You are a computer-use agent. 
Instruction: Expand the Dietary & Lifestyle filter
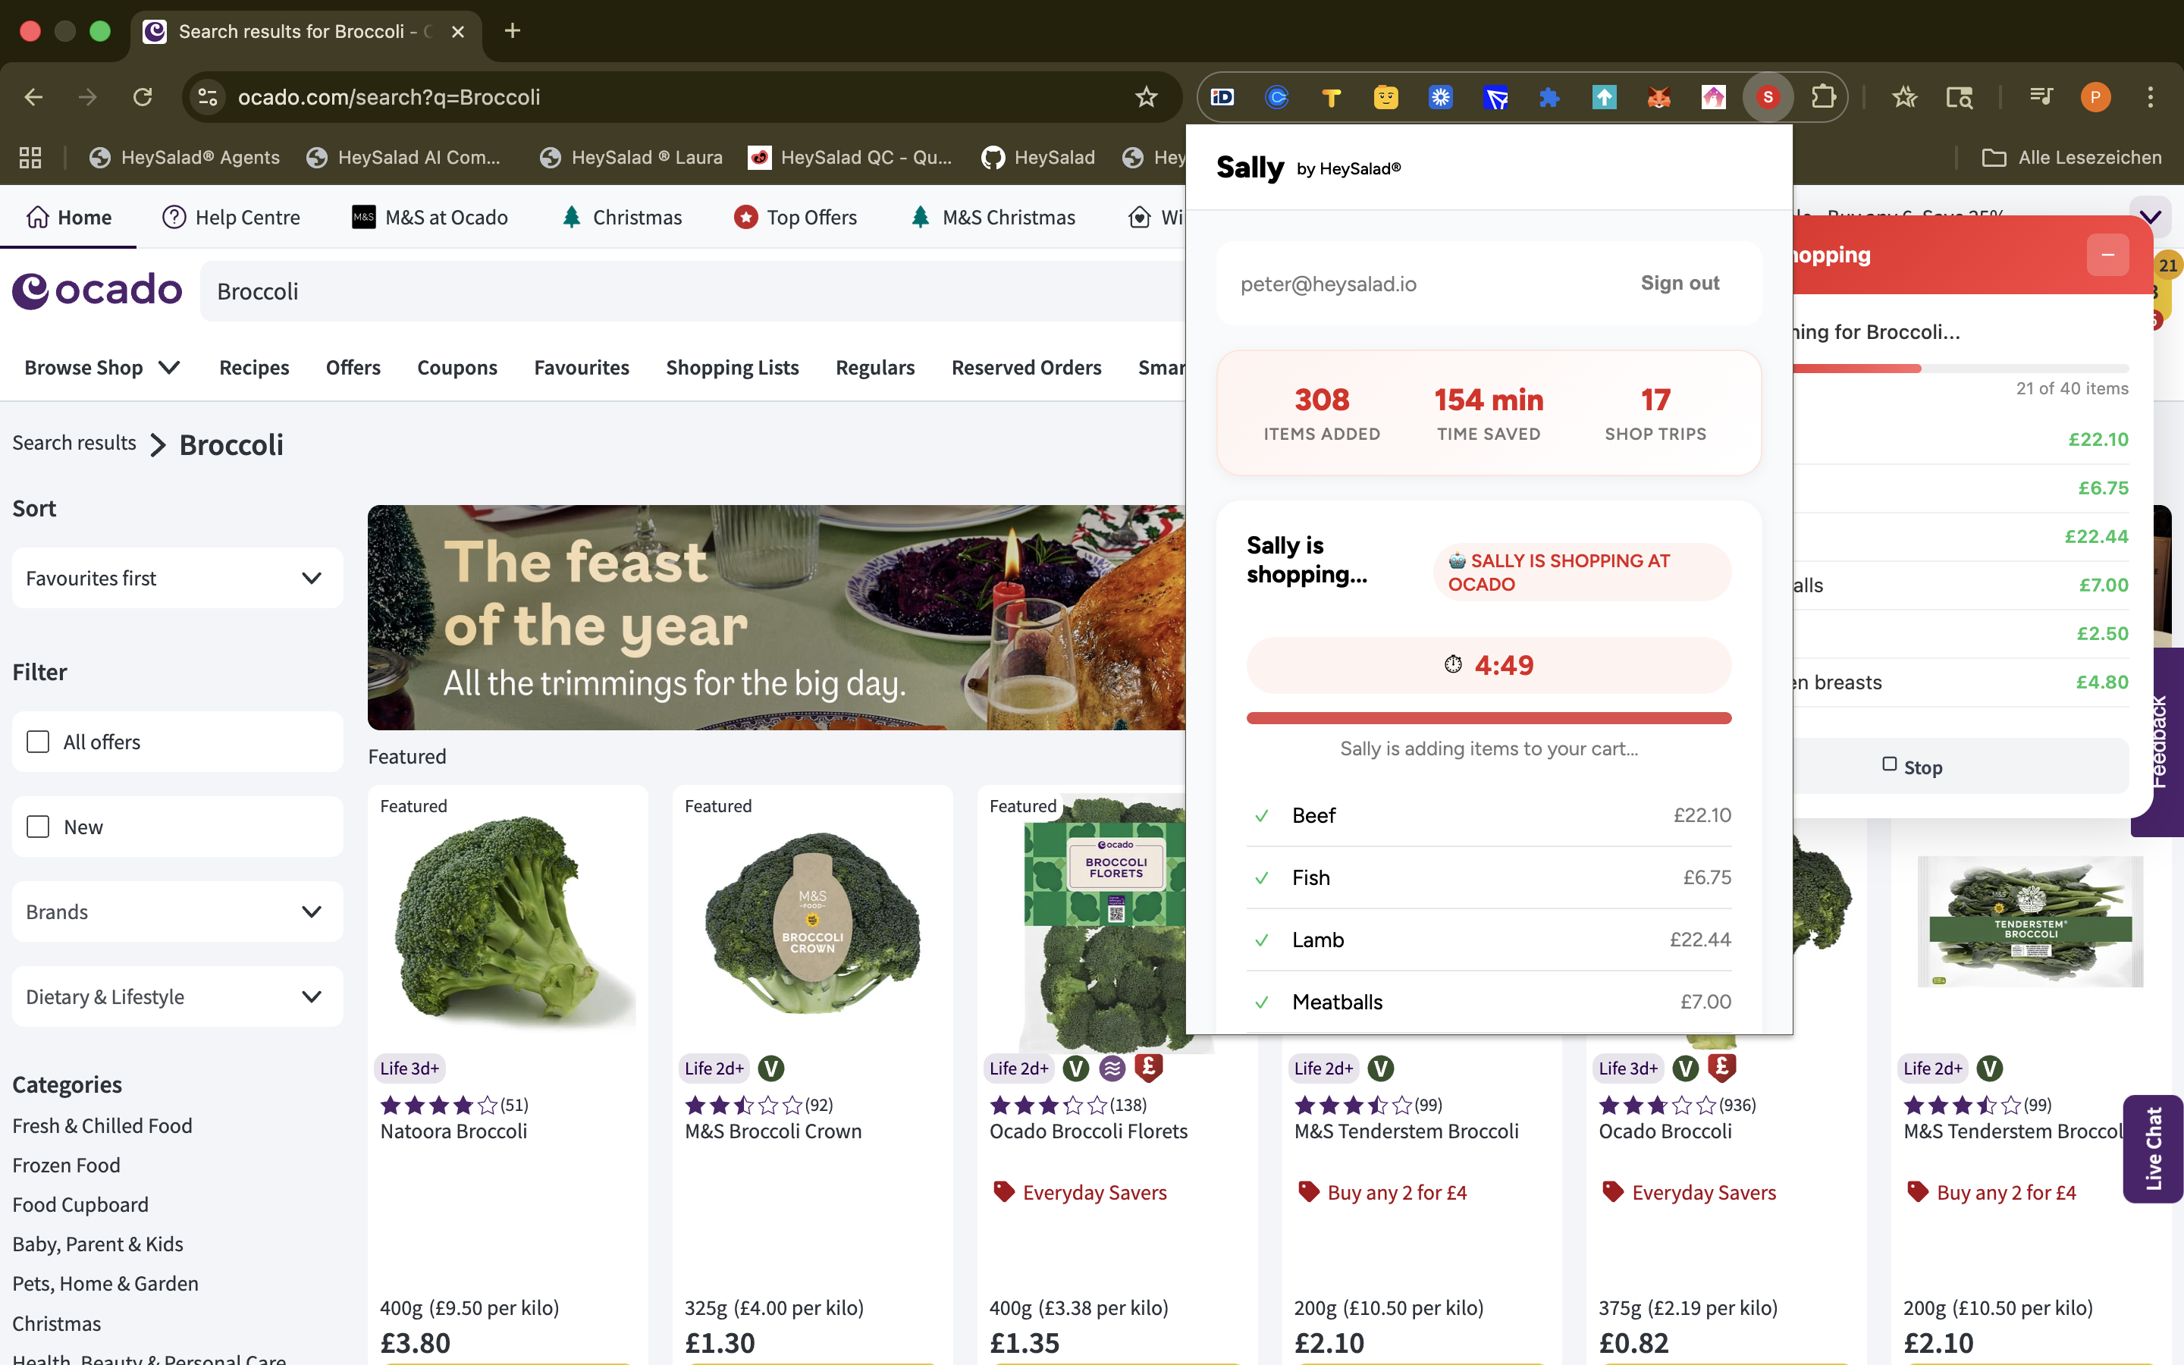click(176, 996)
